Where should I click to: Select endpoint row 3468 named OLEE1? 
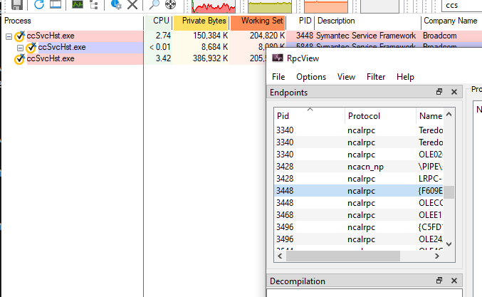pos(359,215)
